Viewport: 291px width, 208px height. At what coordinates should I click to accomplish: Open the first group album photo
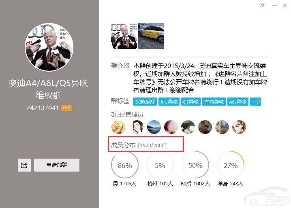point(124,36)
